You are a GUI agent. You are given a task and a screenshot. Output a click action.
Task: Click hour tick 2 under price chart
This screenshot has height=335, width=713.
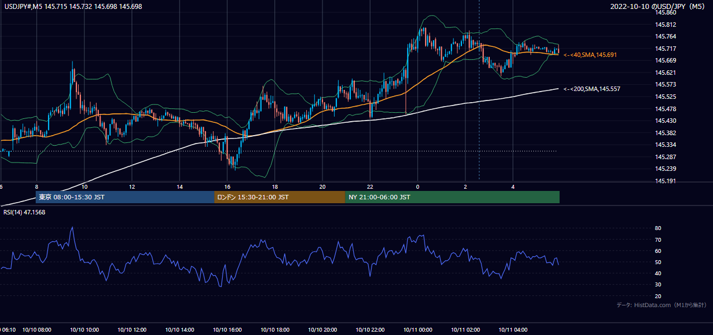(465, 187)
